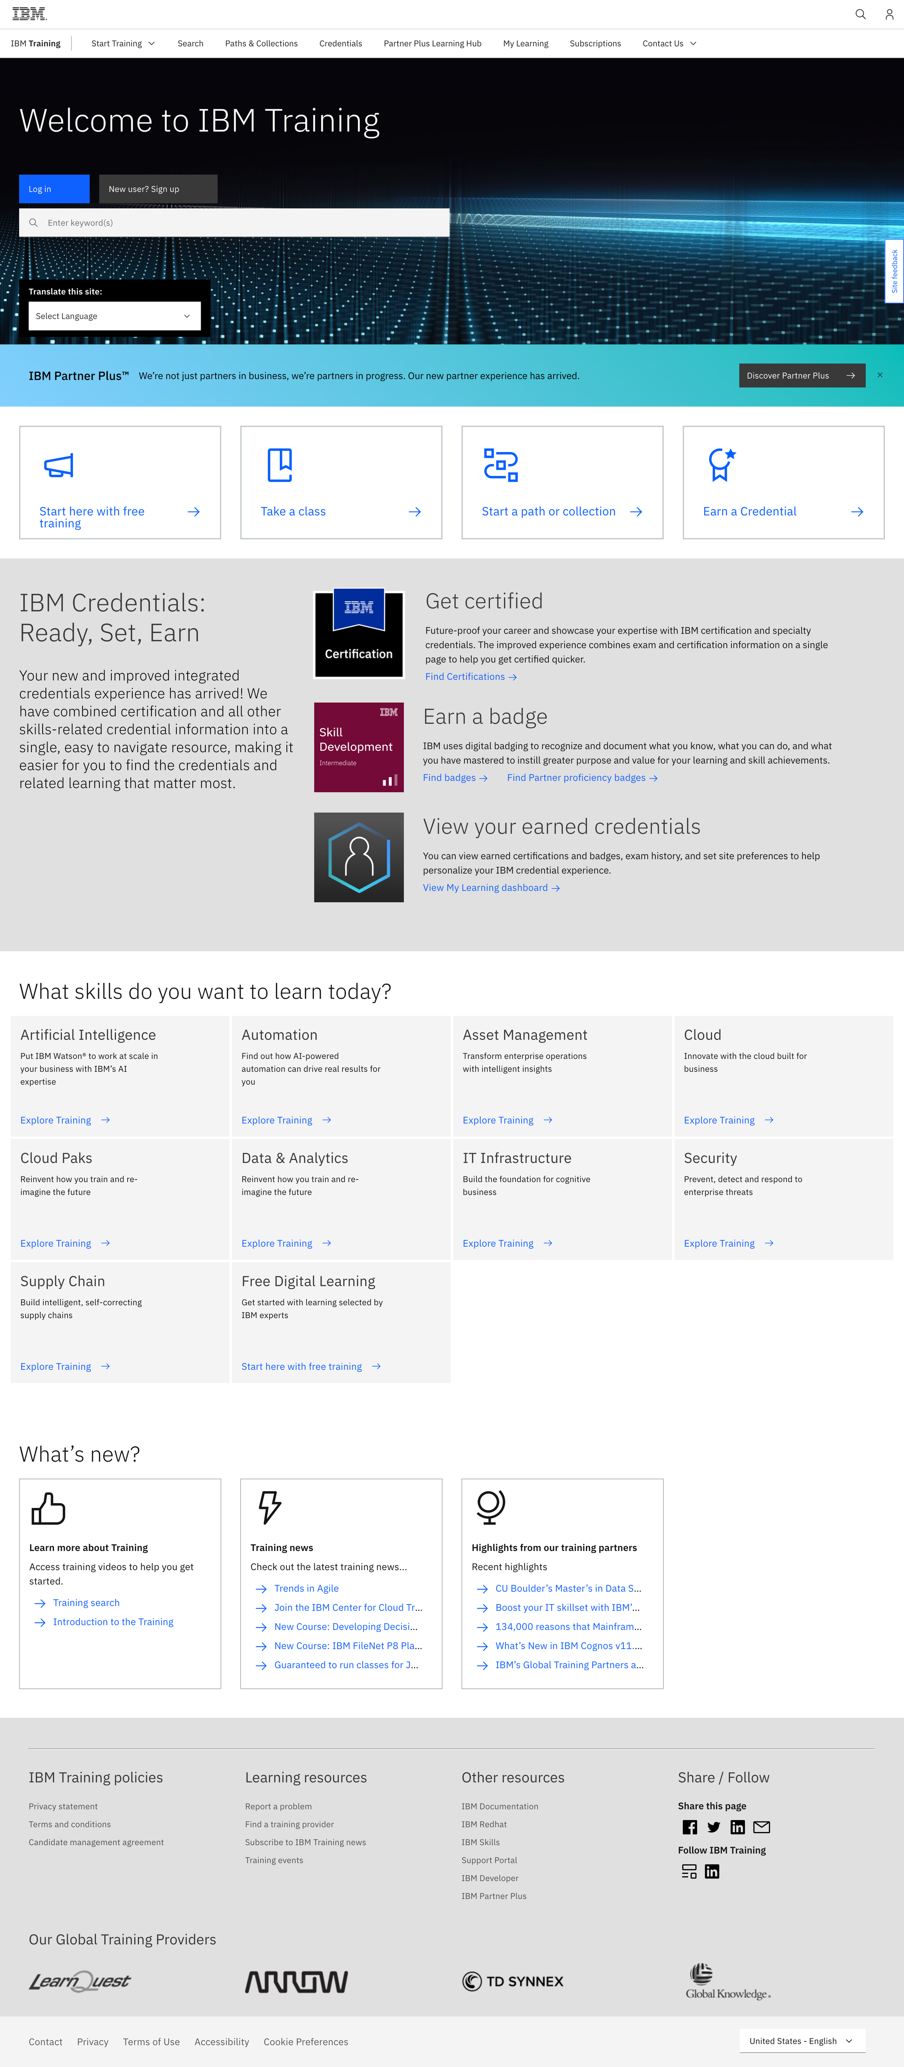
Task: Explore Training for Artificial Intelligence
Action: (x=65, y=1120)
